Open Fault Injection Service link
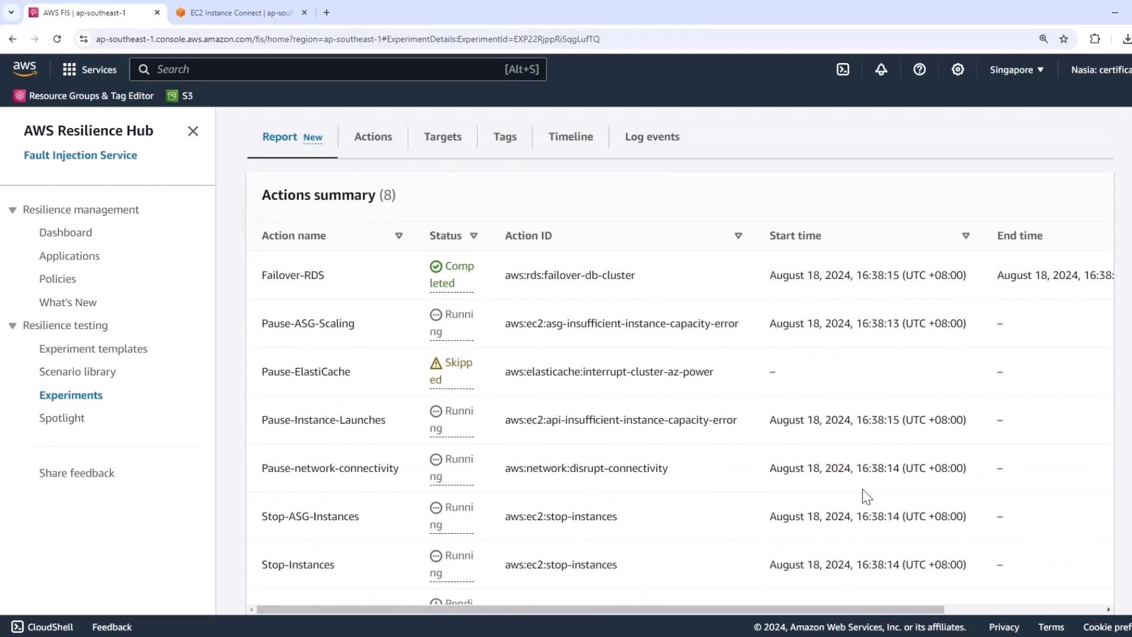Screen dimensions: 1132x637 point(80,155)
